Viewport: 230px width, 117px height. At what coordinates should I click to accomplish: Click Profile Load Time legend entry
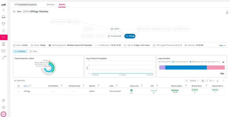(x=165, y=62)
